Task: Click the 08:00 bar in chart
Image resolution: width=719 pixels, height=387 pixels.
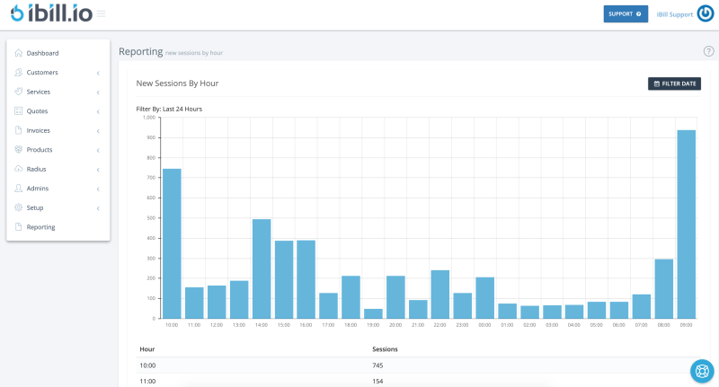Action: 663,289
